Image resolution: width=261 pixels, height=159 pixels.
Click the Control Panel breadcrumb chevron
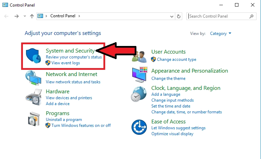pos(79,16)
